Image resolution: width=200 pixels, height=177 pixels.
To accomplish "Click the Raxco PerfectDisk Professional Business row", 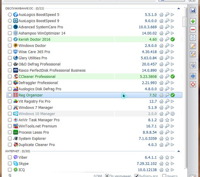I will pos(94,71).
